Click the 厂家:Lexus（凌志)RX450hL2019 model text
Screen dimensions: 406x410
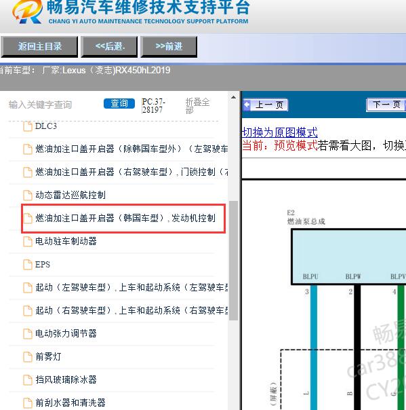[106, 71]
